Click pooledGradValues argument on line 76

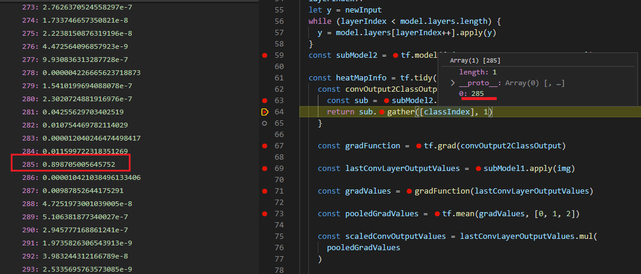point(363,247)
